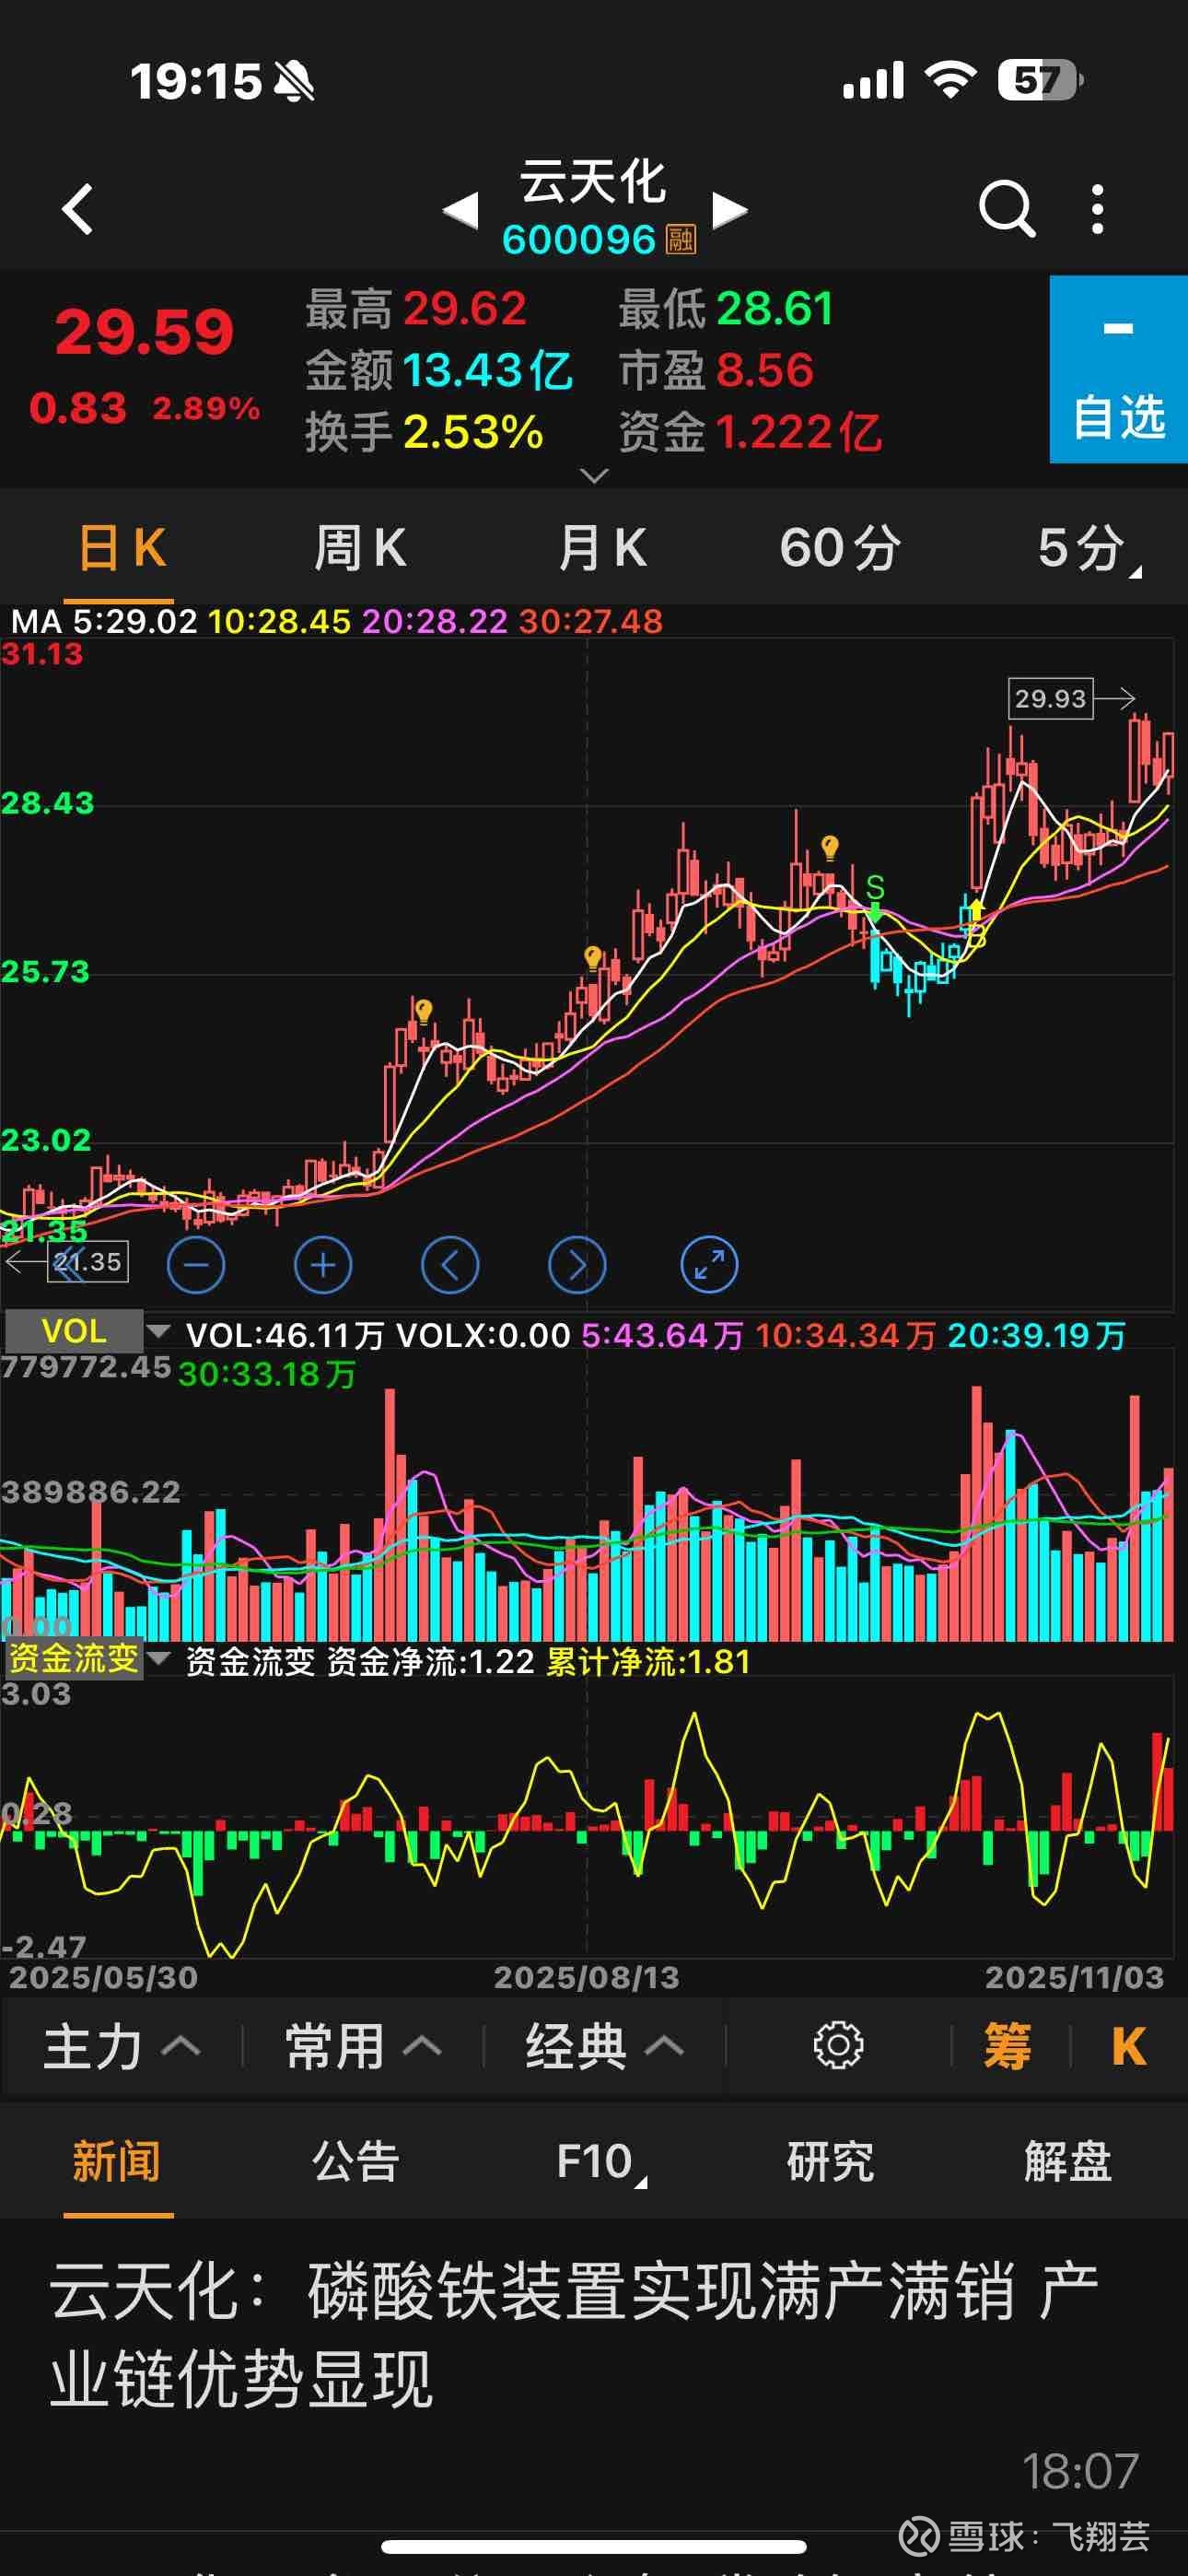Tap the 18:07 news timestamp

[x=1080, y=2471]
